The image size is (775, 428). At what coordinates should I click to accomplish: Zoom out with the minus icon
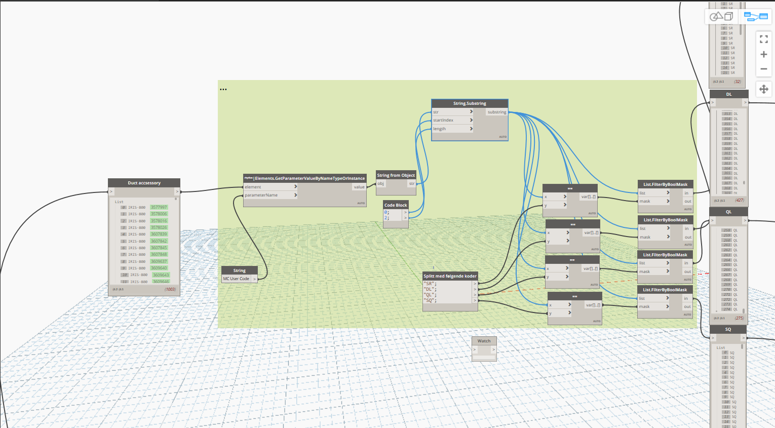(764, 69)
